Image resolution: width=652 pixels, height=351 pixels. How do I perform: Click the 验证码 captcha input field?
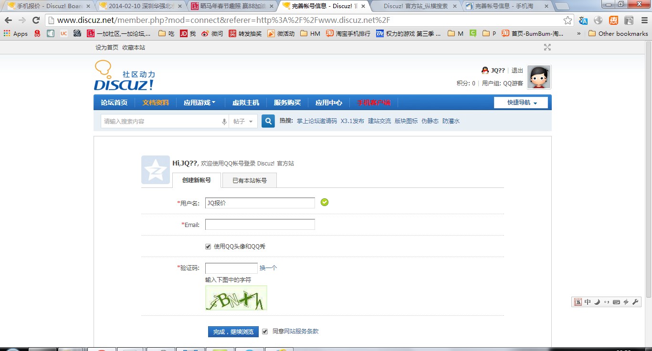pyautogui.click(x=231, y=268)
